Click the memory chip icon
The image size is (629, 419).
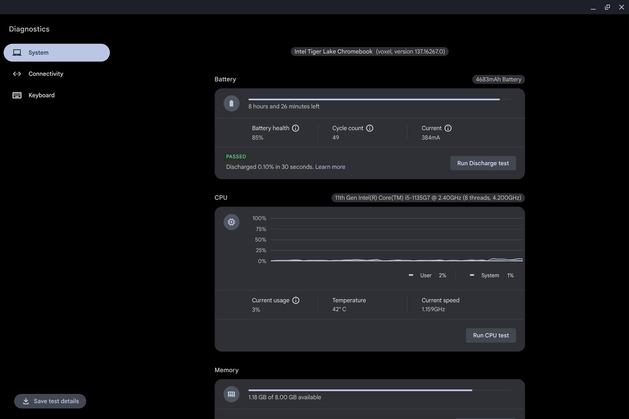click(231, 394)
